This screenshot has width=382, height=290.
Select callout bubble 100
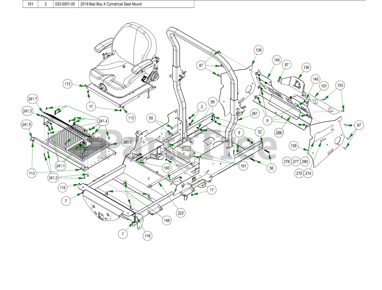point(167,168)
